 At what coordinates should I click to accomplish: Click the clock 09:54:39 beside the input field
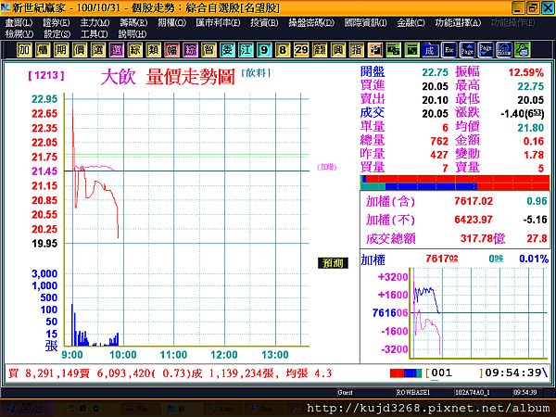(x=513, y=373)
